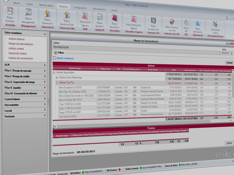Switch to the Inputs ribbon tab
The width and height of the screenshot is (234, 175).
pos(30,4)
